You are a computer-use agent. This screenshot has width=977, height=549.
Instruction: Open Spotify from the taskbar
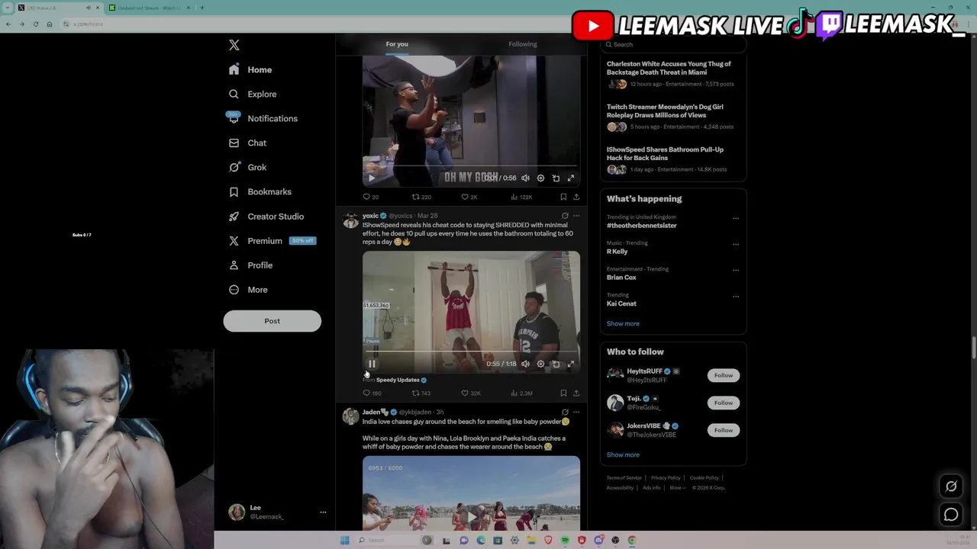pos(565,540)
